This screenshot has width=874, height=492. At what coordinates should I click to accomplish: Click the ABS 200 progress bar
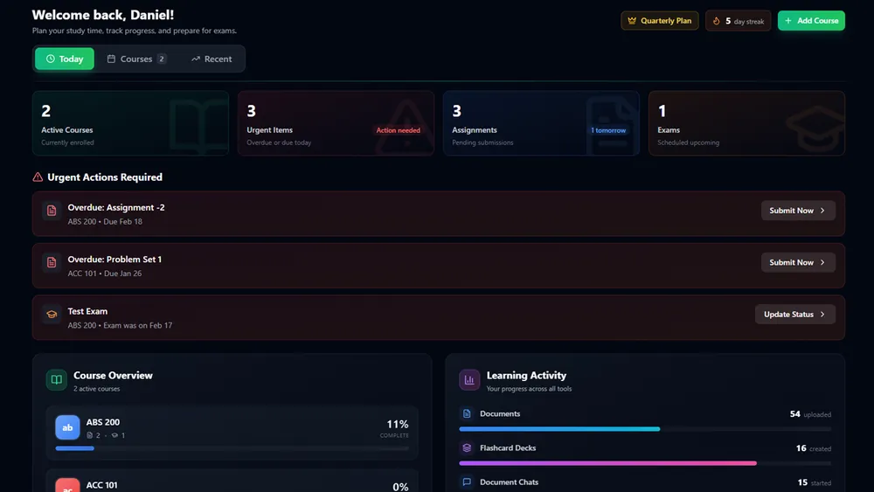pos(232,448)
